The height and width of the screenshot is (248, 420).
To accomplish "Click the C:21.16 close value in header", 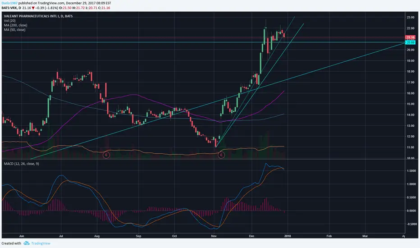I will 104,8.
